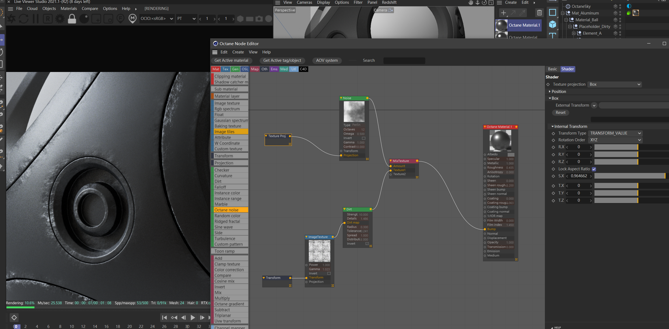
Task: Click the node editor Search field
Action: tap(404, 61)
